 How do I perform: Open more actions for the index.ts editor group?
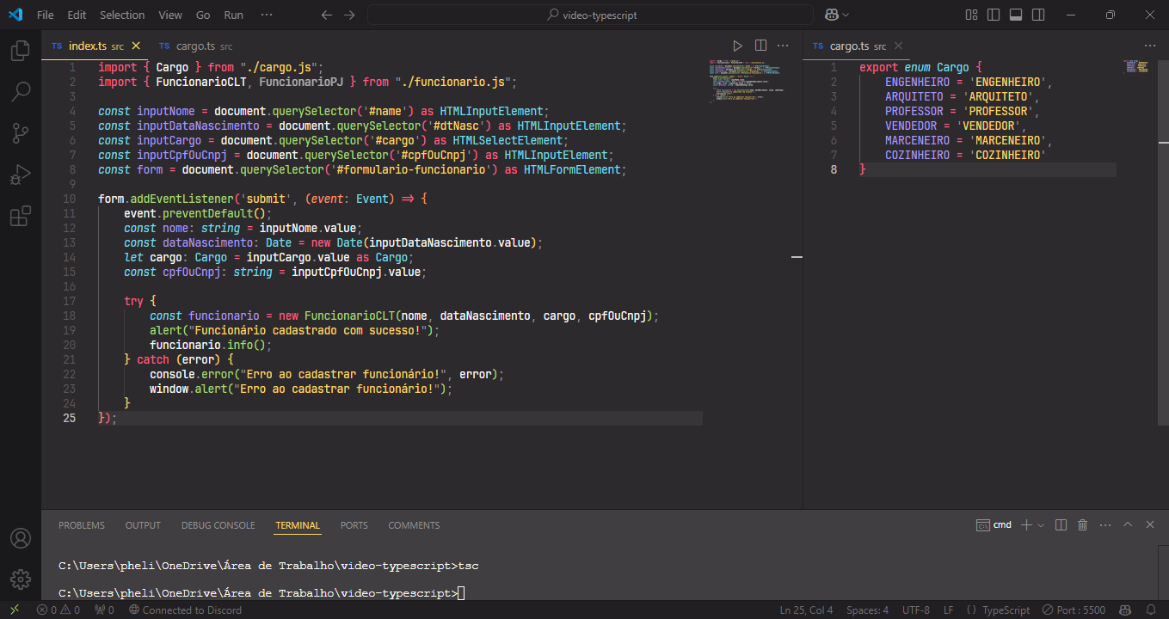click(783, 46)
